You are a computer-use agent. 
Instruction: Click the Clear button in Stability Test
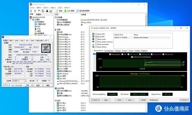(119, 100)
